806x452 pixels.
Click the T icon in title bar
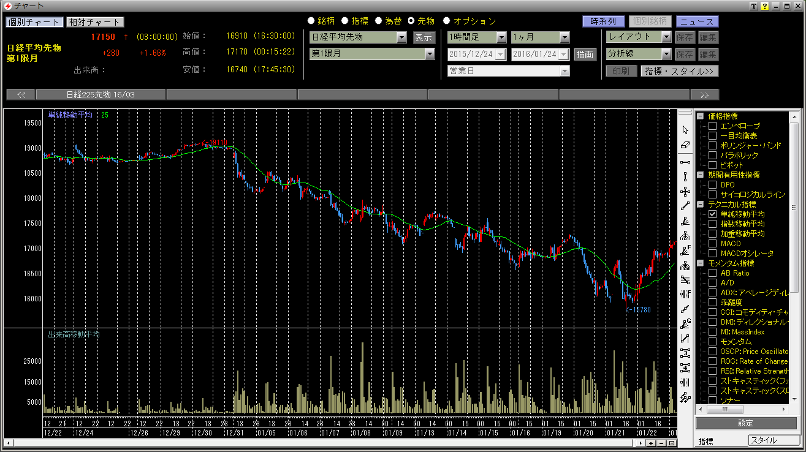coord(754,6)
